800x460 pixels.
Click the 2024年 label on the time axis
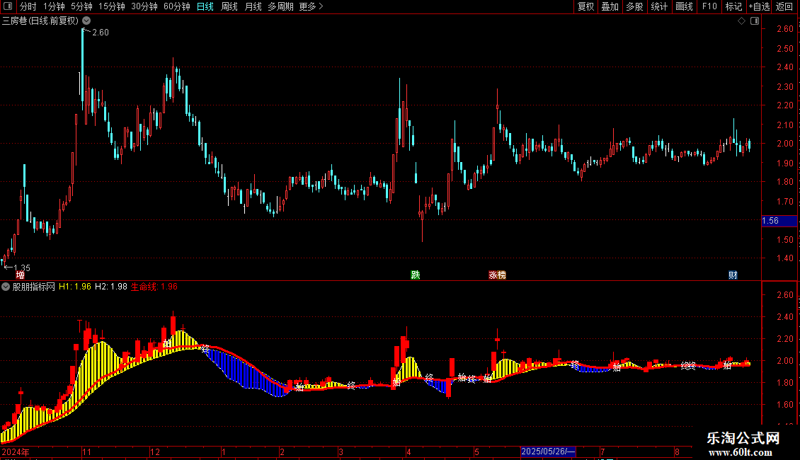pyautogui.click(x=16, y=452)
